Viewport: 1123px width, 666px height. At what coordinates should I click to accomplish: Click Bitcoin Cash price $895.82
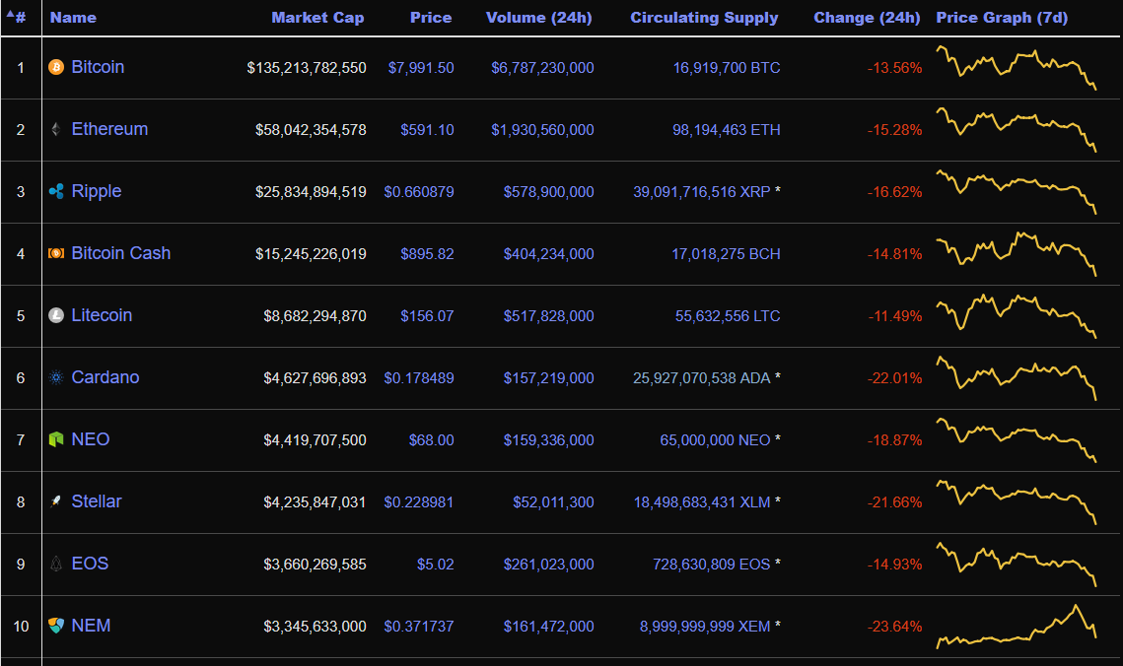click(427, 254)
